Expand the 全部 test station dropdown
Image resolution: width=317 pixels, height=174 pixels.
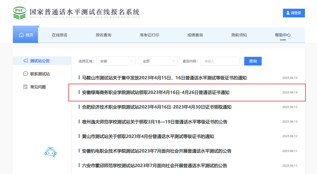(158, 61)
